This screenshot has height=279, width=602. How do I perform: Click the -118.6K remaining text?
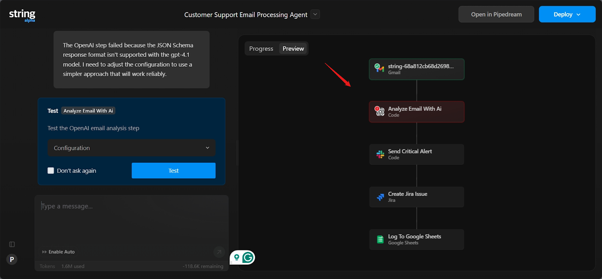pos(203,266)
